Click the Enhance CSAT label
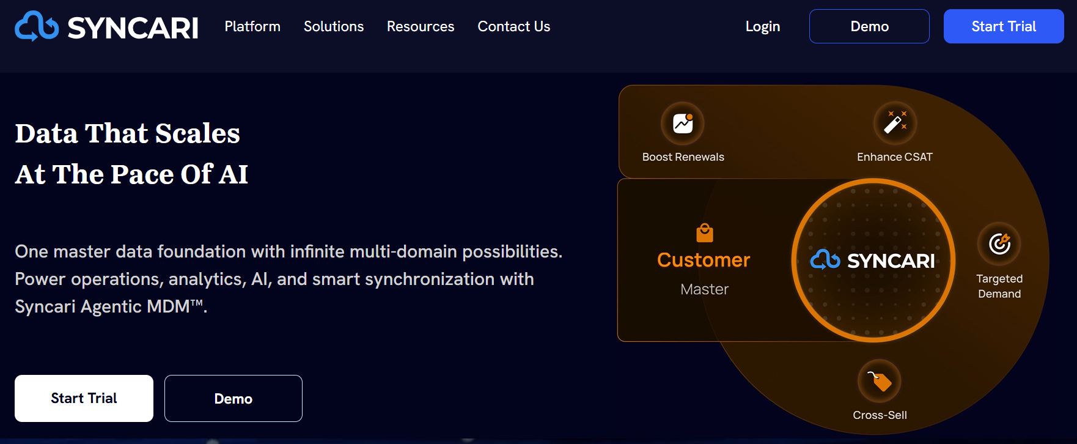Image resolution: width=1077 pixels, height=444 pixels. click(x=895, y=157)
